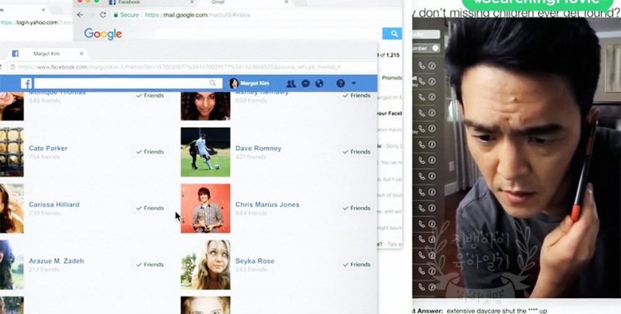Viewport: 621px width, 314px height.
Task: Click the magnifier in Facebook search box
Action: click(x=212, y=84)
